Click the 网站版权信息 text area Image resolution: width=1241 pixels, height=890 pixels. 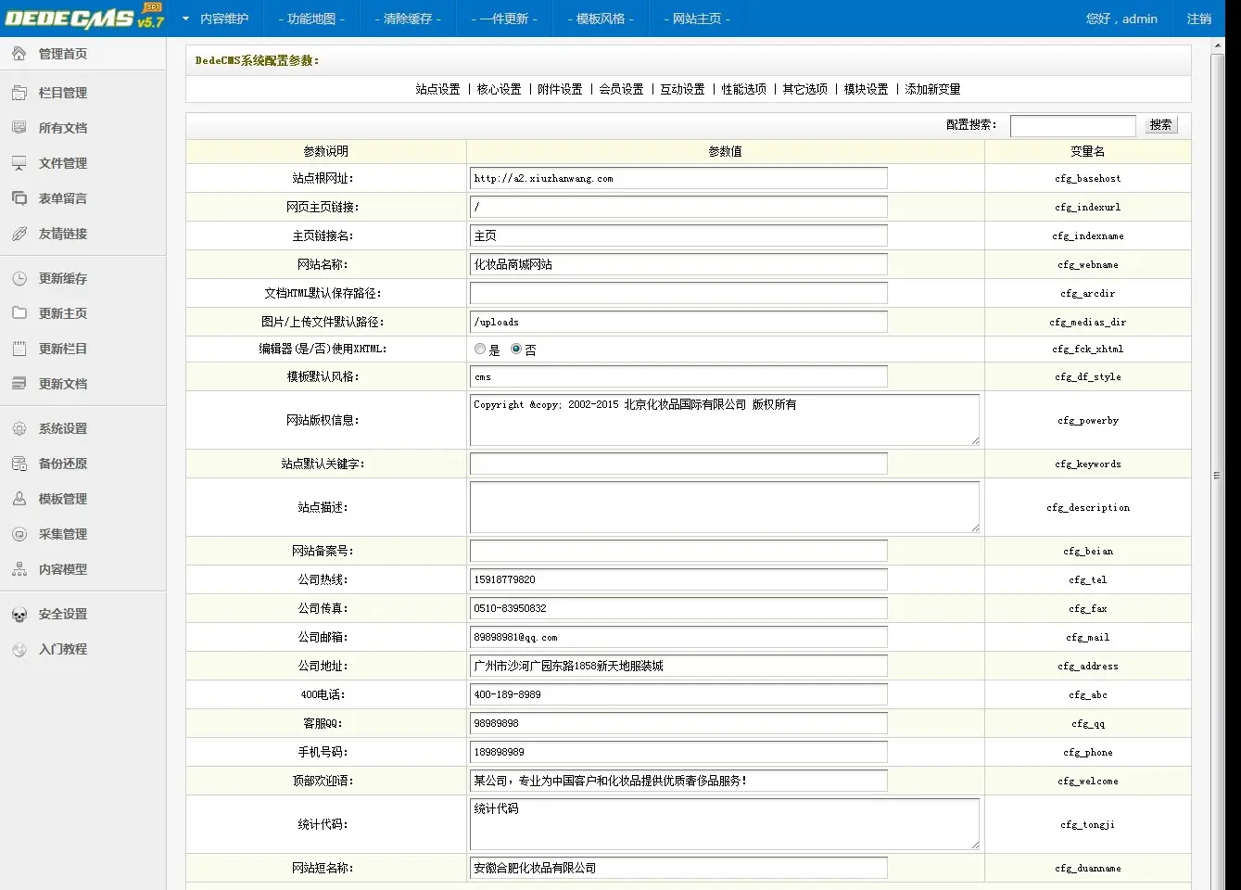(725, 420)
